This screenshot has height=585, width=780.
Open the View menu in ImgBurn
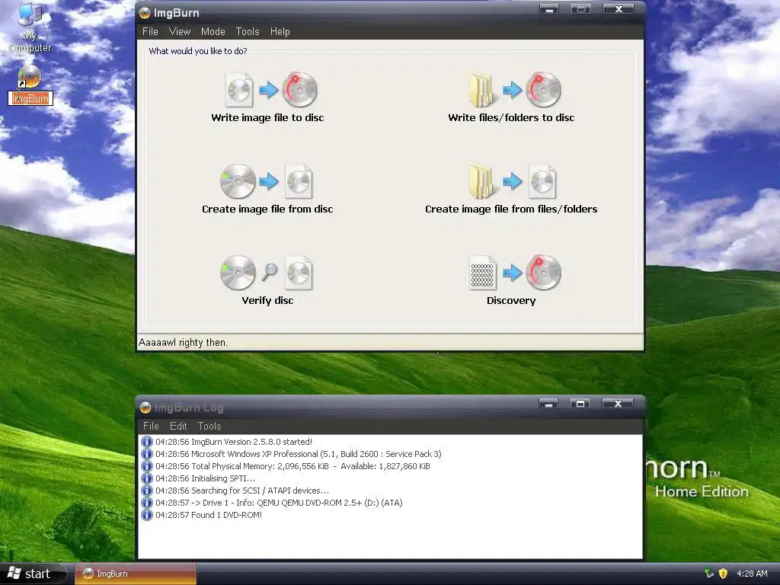[x=180, y=31]
